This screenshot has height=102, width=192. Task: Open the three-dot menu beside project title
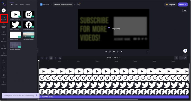tap(74, 5)
